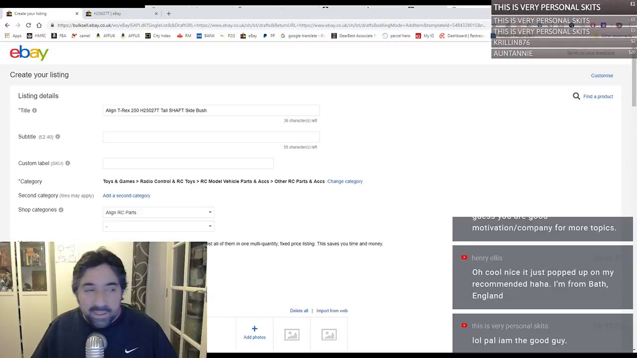This screenshot has width=637, height=358.
Task: Select the first empty photo placeholder
Action: pos(292,335)
